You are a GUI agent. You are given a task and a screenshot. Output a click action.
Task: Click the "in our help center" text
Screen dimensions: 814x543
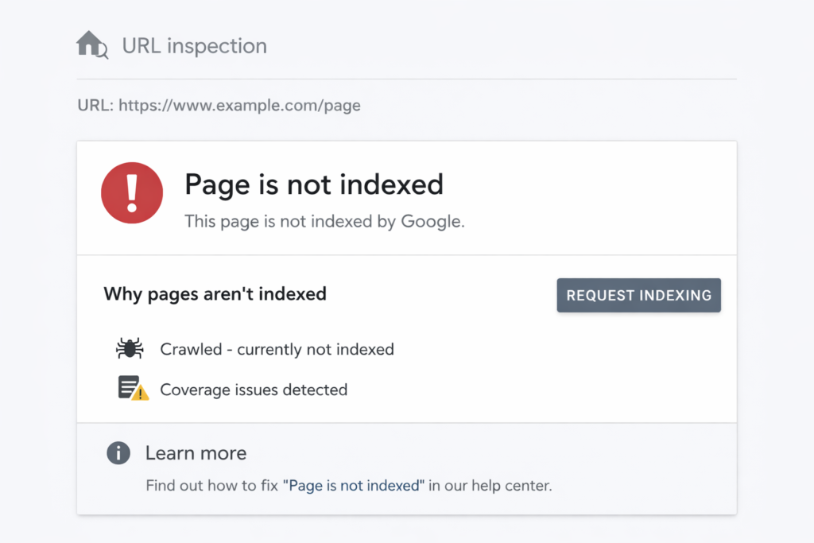tap(490, 485)
